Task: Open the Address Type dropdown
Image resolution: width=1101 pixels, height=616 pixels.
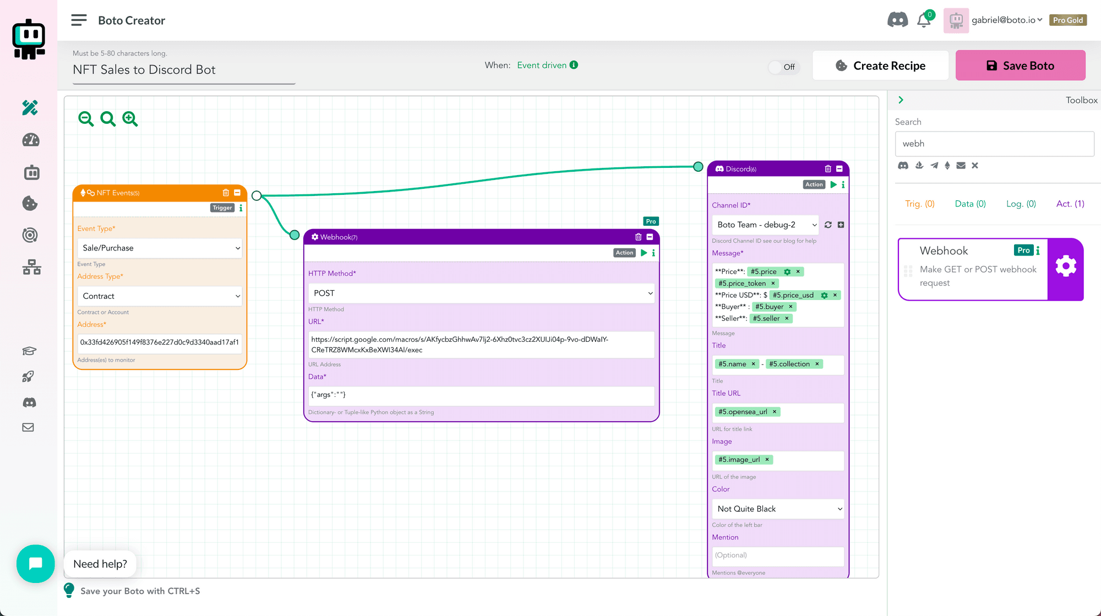Action: click(x=160, y=296)
